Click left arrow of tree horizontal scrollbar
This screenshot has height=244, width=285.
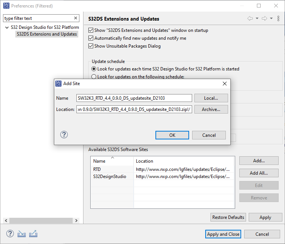[6, 220]
